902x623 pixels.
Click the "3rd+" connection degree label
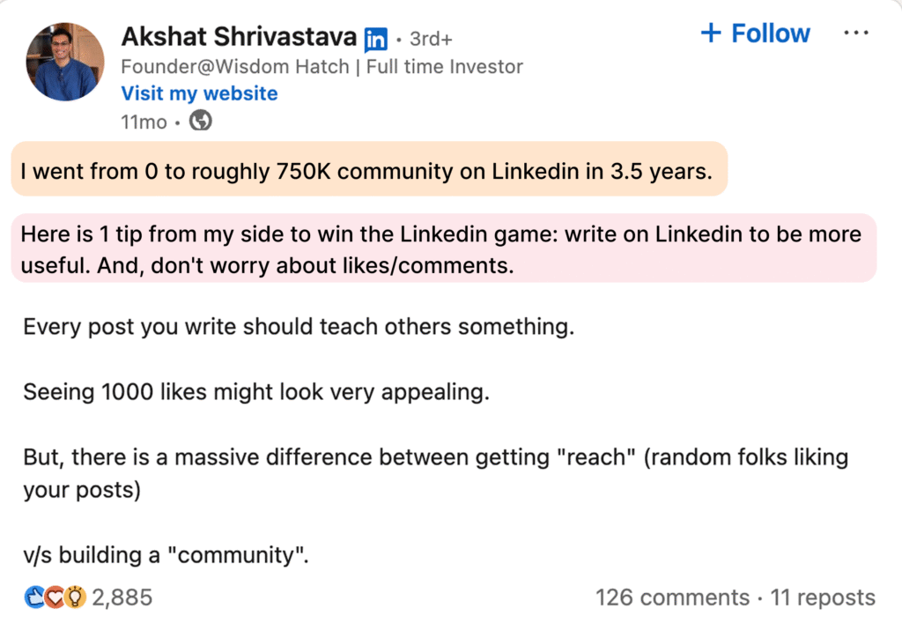click(x=431, y=39)
